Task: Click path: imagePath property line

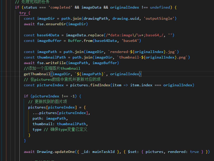Action: 50,119
